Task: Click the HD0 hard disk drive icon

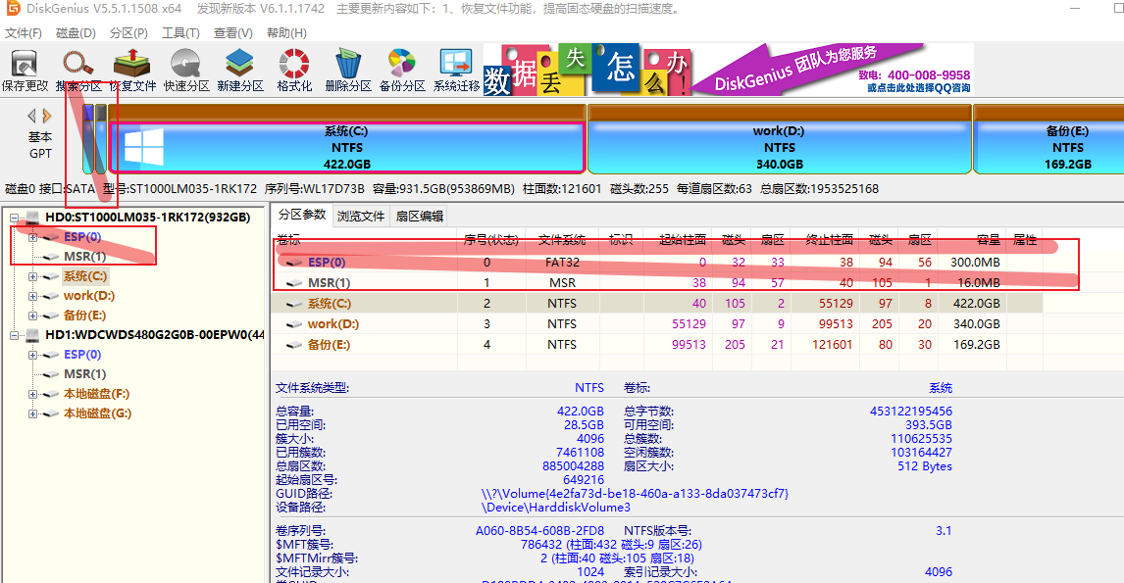Action: point(32,217)
